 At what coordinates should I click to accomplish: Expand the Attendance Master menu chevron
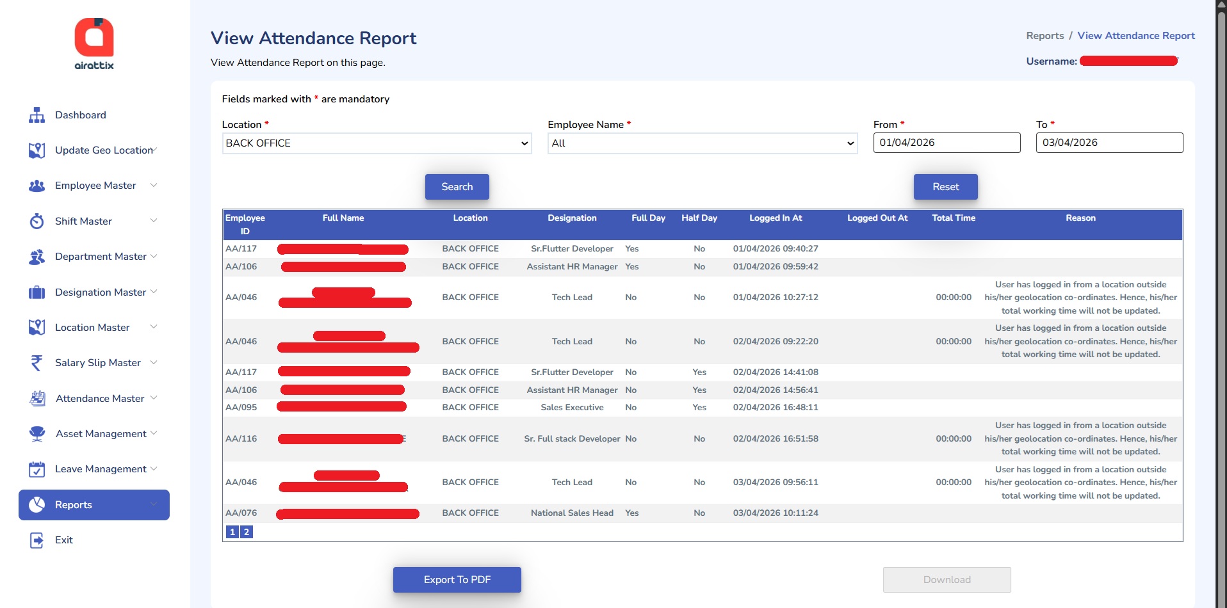tap(154, 398)
